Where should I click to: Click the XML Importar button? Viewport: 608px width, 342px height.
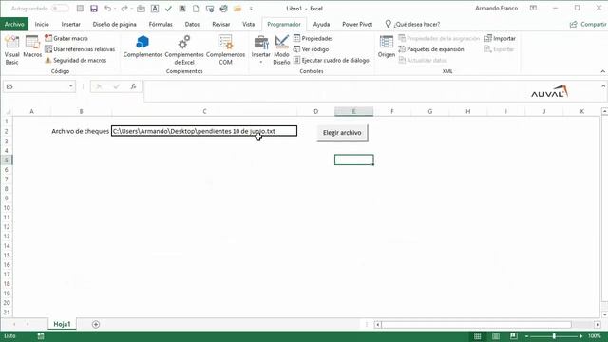(501, 38)
